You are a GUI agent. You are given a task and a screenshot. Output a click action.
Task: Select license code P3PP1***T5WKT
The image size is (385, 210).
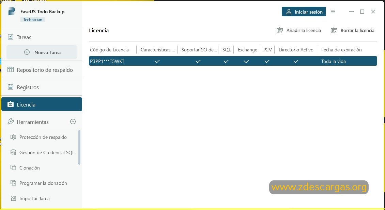point(107,61)
